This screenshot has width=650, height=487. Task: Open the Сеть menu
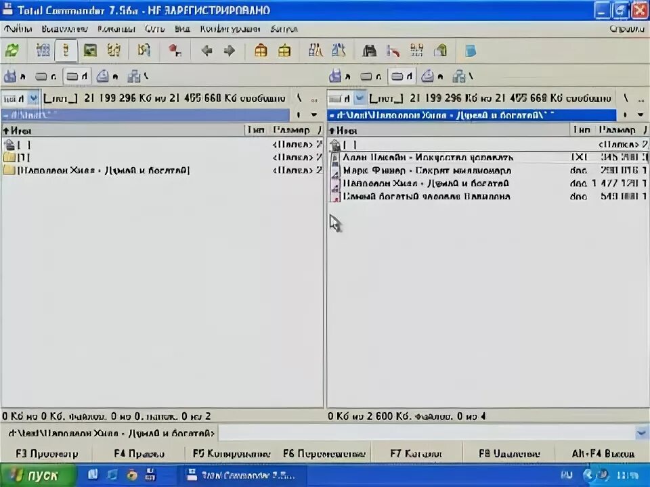tap(155, 29)
